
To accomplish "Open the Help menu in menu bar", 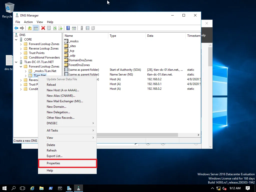I will click(x=50, y=22).
